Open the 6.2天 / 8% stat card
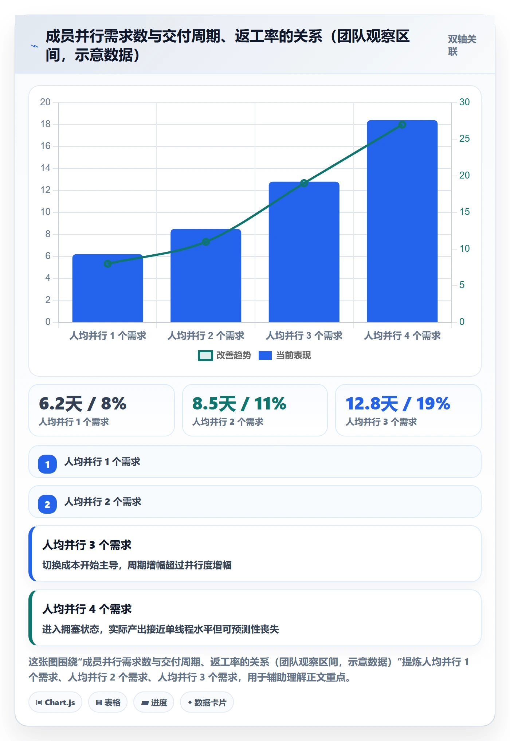The image size is (510, 741). (x=102, y=410)
